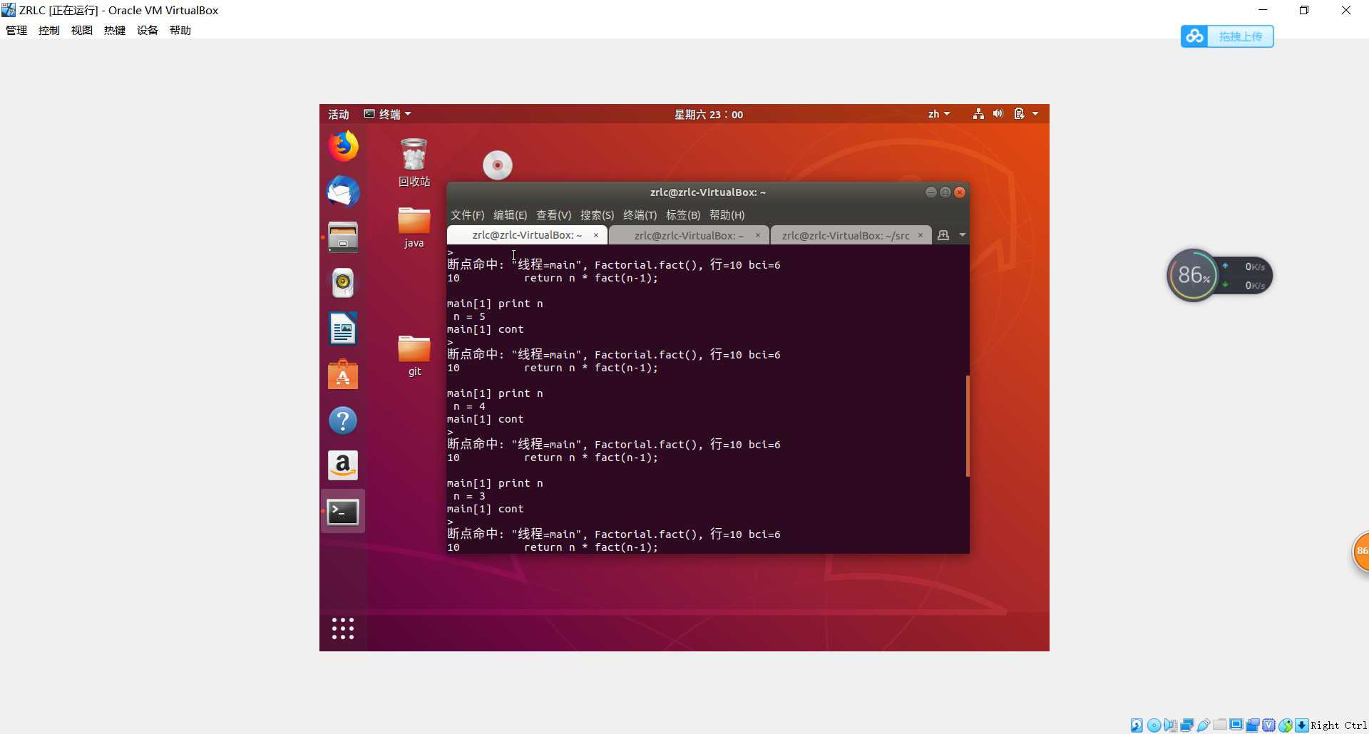
Task: Close the ~/src terminal tab
Action: 920,235
